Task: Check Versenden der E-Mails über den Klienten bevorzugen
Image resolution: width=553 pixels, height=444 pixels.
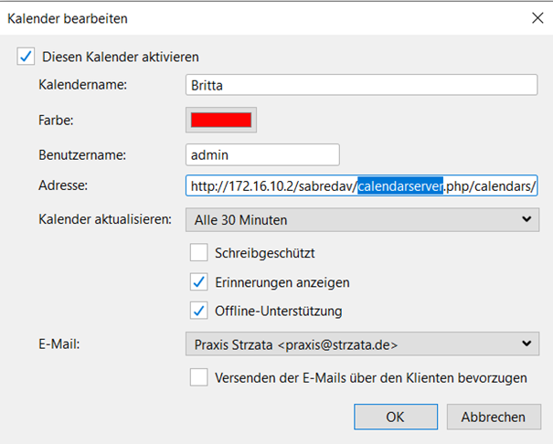Action: (x=198, y=376)
